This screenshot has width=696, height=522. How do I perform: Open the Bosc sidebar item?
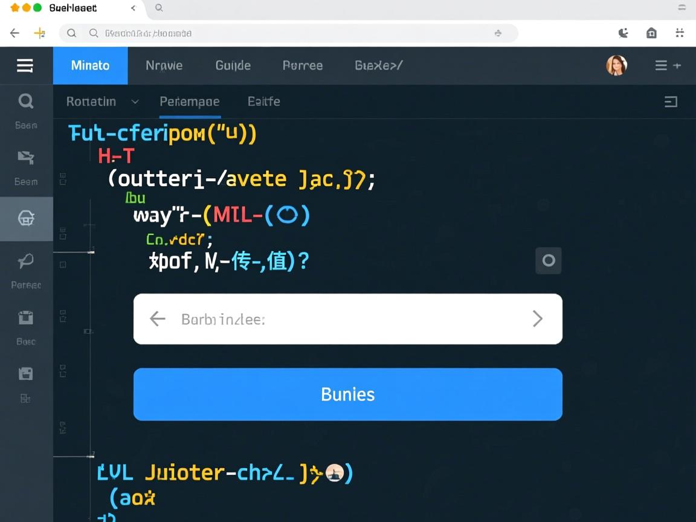coord(26,318)
